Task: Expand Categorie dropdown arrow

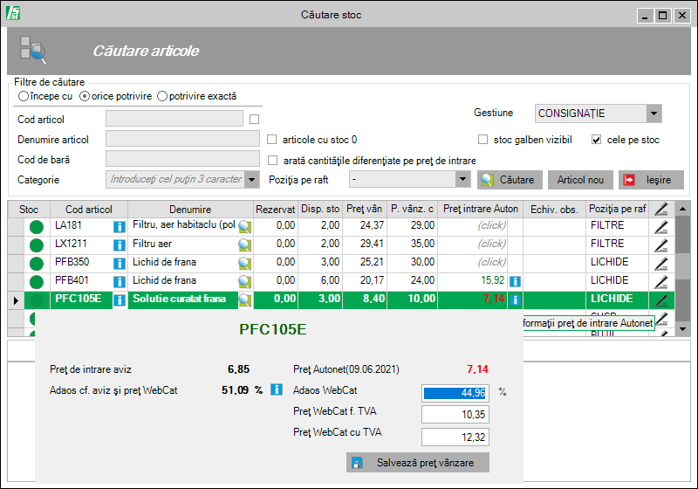Action: click(252, 180)
